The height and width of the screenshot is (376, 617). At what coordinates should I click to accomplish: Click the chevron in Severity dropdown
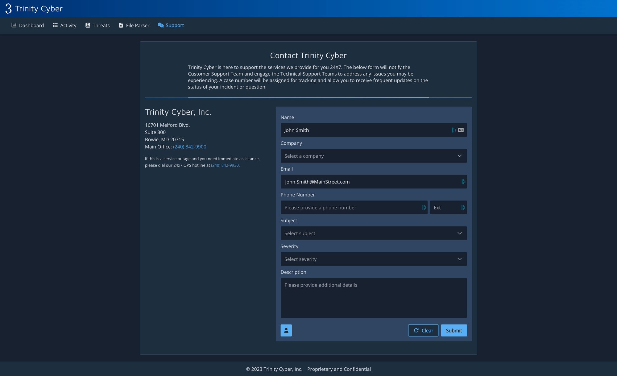pos(460,259)
